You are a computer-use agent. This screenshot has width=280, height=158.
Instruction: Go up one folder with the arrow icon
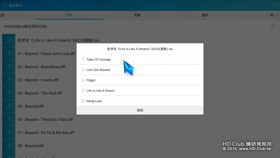pos(272,27)
